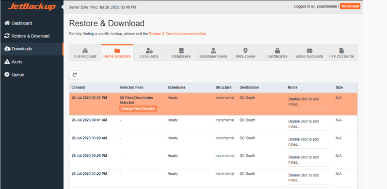Click the Cron Jobs user-clock icon

pos(149,51)
